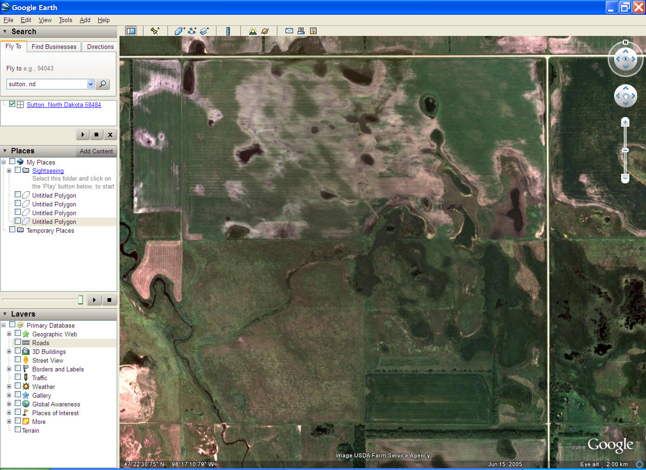Screen dimensions: 646x470
Task: Click the Look joystick eye control
Action: click(x=626, y=59)
